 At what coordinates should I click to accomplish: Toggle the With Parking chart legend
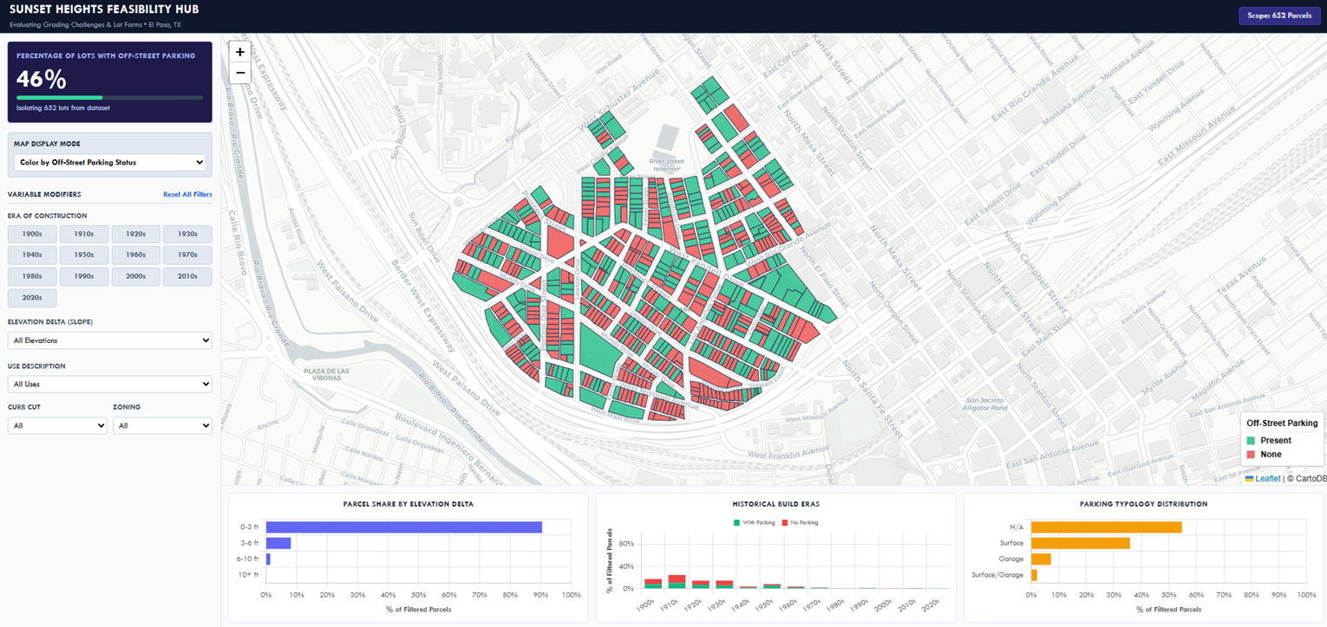pyautogui.click(x=754, y=522)
